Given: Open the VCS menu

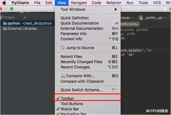Looking at the screenshot, I should click(157, 3).
